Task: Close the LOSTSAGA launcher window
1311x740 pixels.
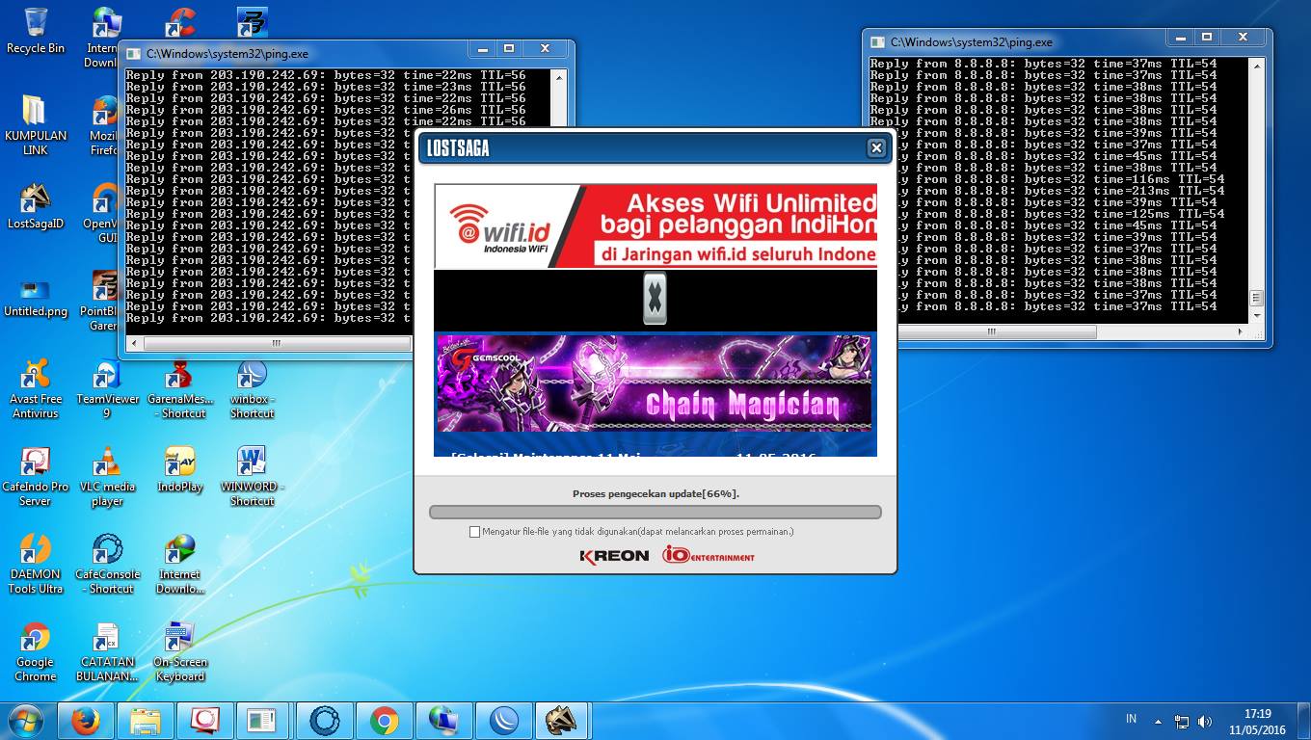Action: 876,147
